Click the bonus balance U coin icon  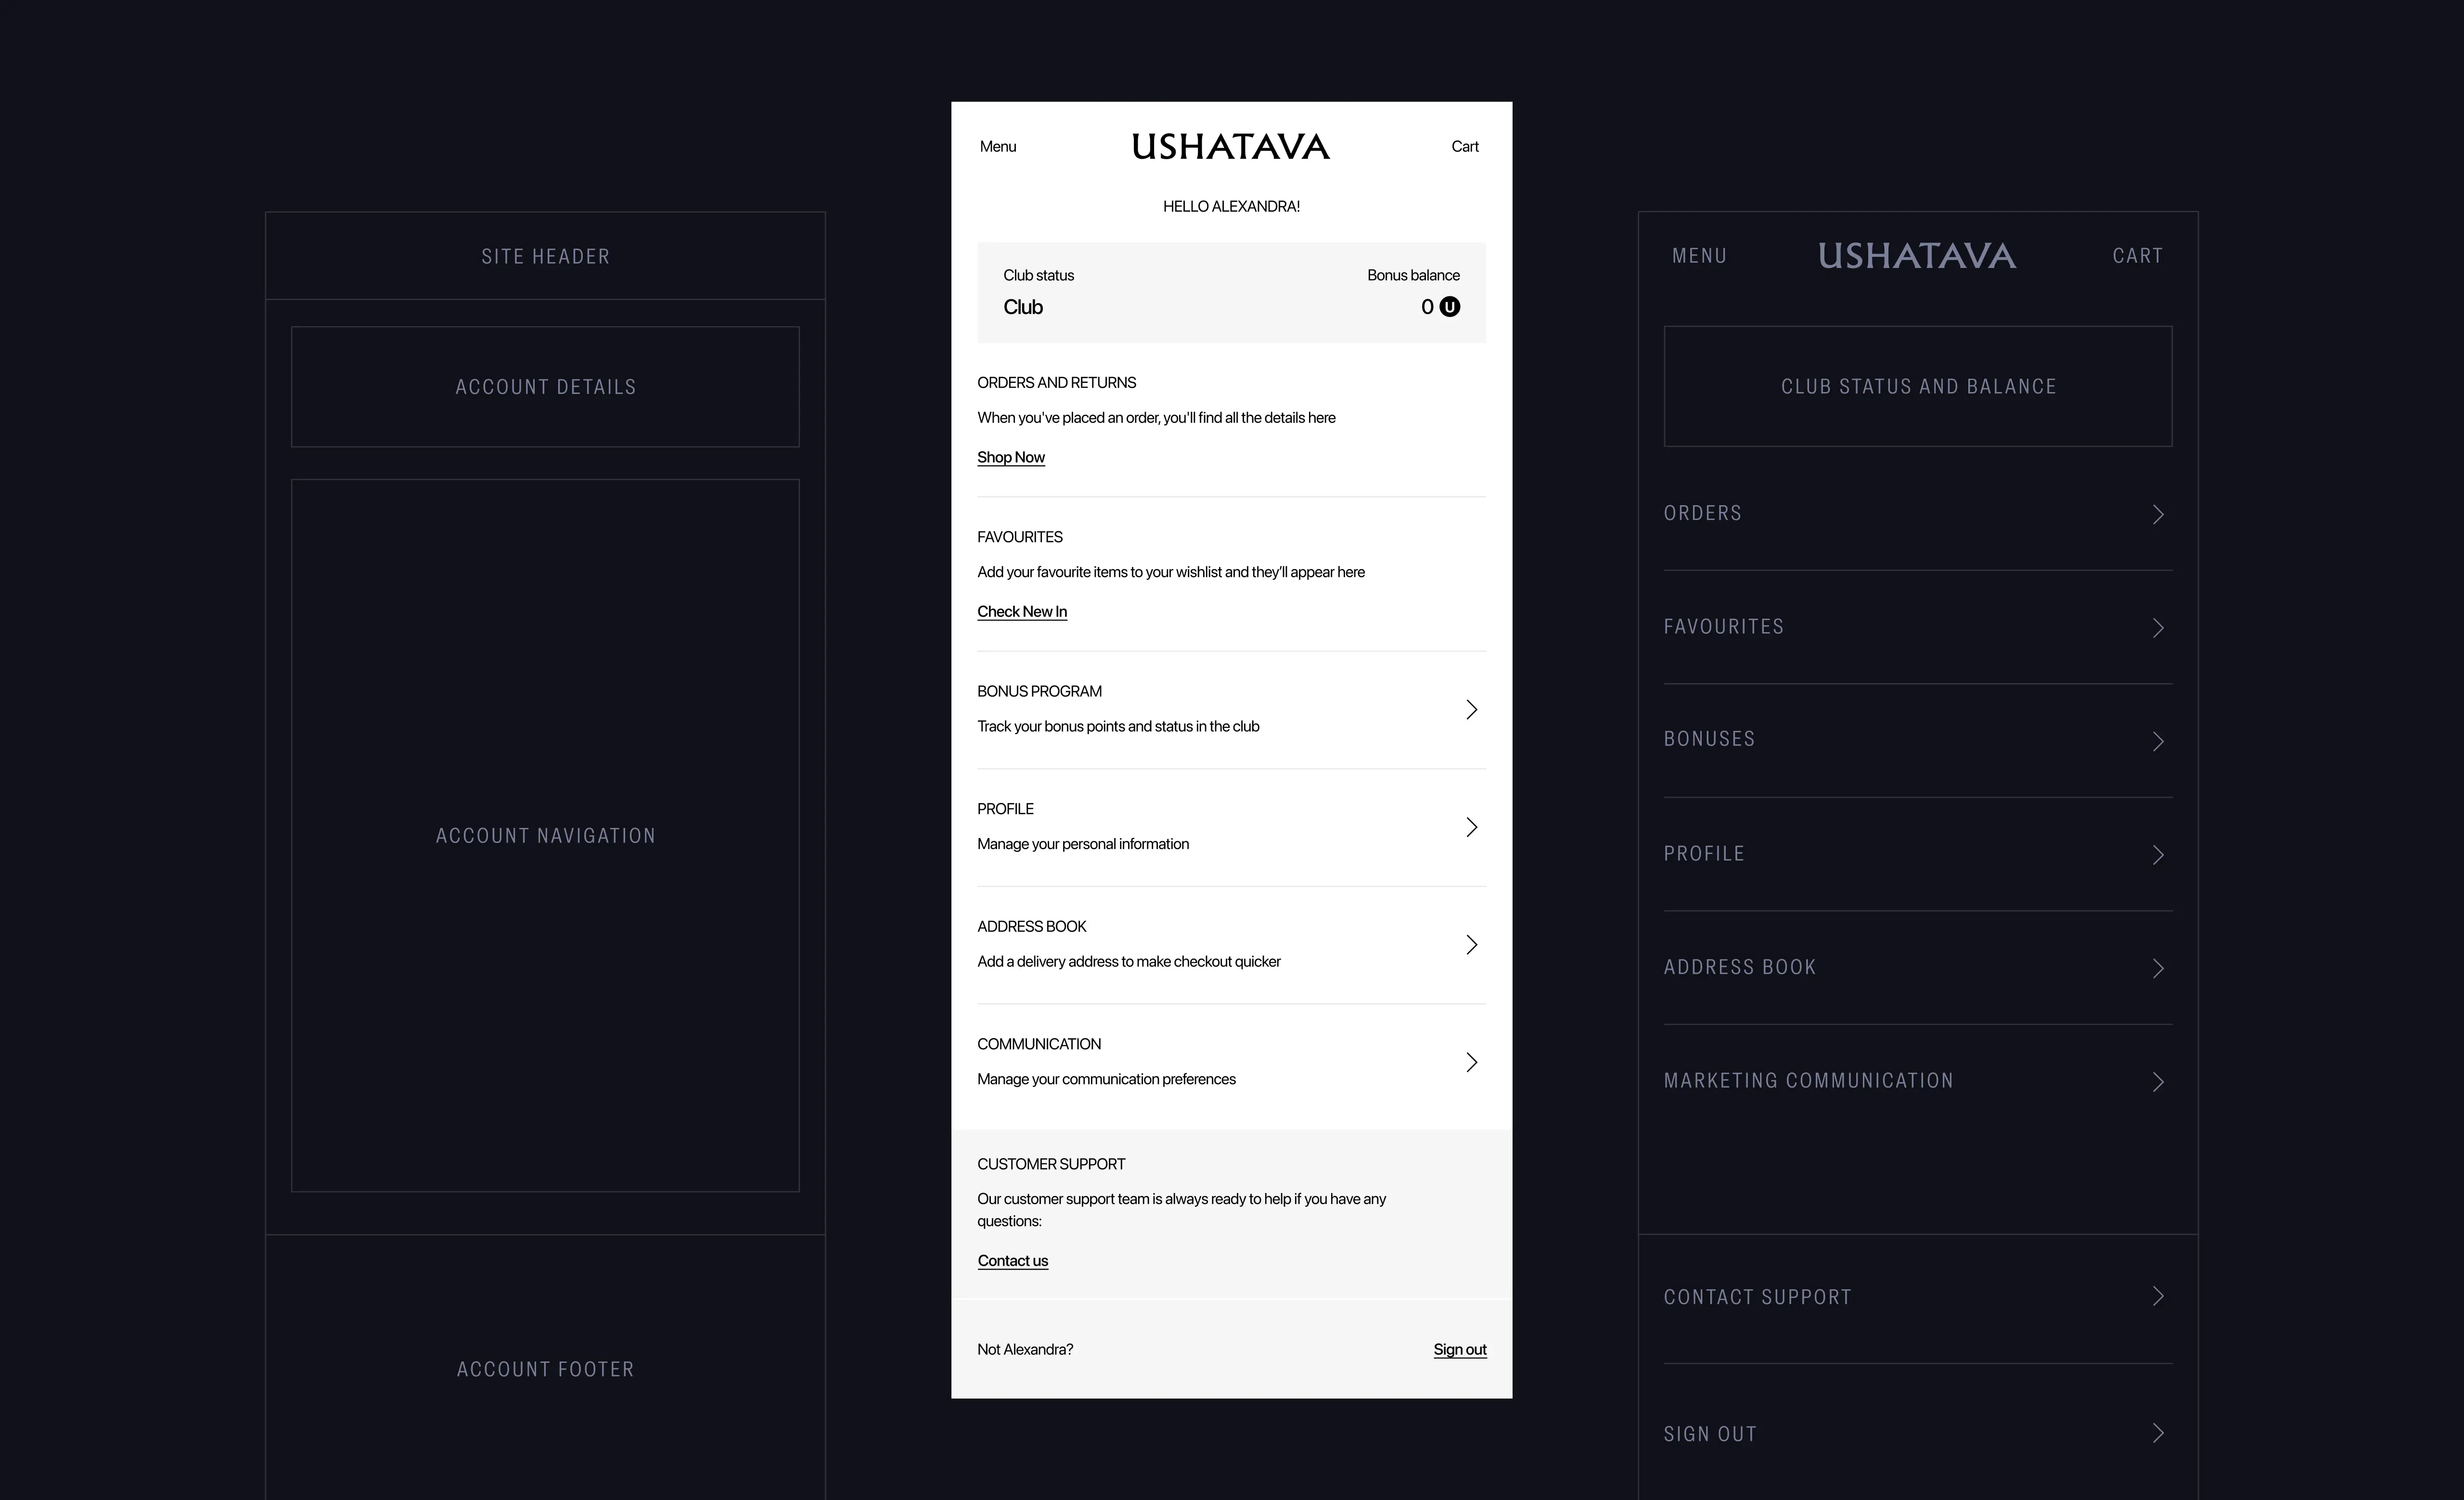click(x=1449, y=307)
